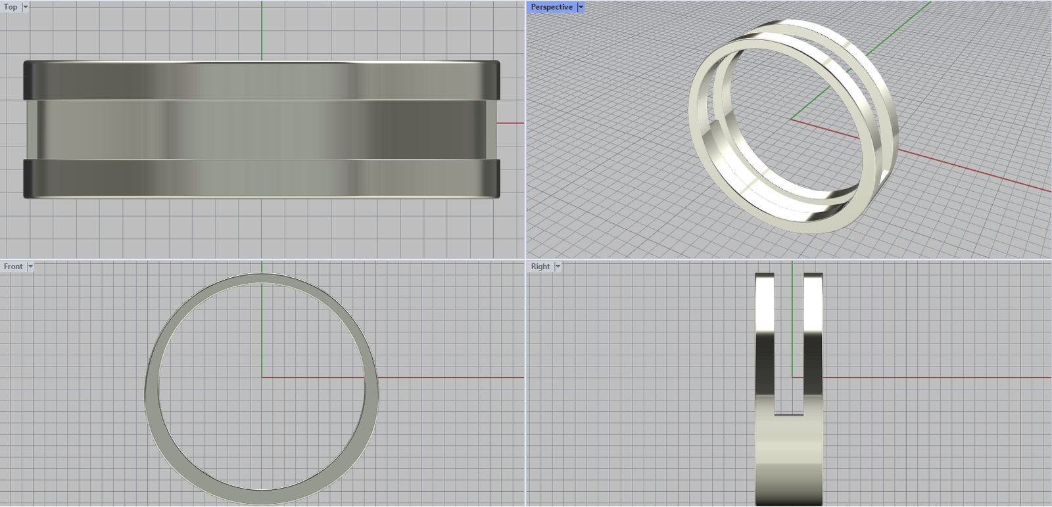Image resolution: width=1052 pixels, height=507 pixels.
Task: Click the Top viewport title label
Action: (11, 7)
